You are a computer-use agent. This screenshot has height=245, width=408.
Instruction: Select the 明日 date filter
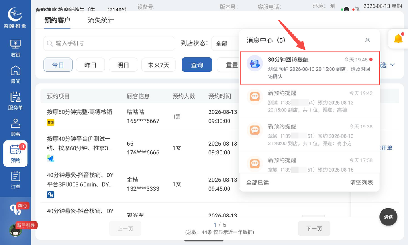pos(123,65)
